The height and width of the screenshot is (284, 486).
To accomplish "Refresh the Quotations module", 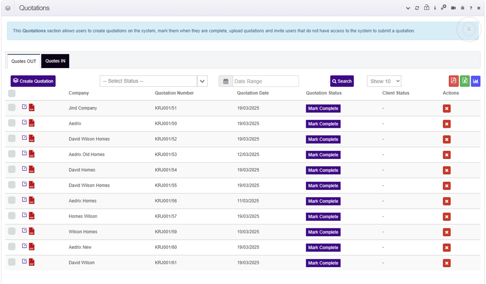I will coord(417,8).
